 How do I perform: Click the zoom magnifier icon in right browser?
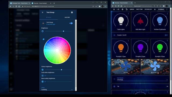(x=155, y=6)
